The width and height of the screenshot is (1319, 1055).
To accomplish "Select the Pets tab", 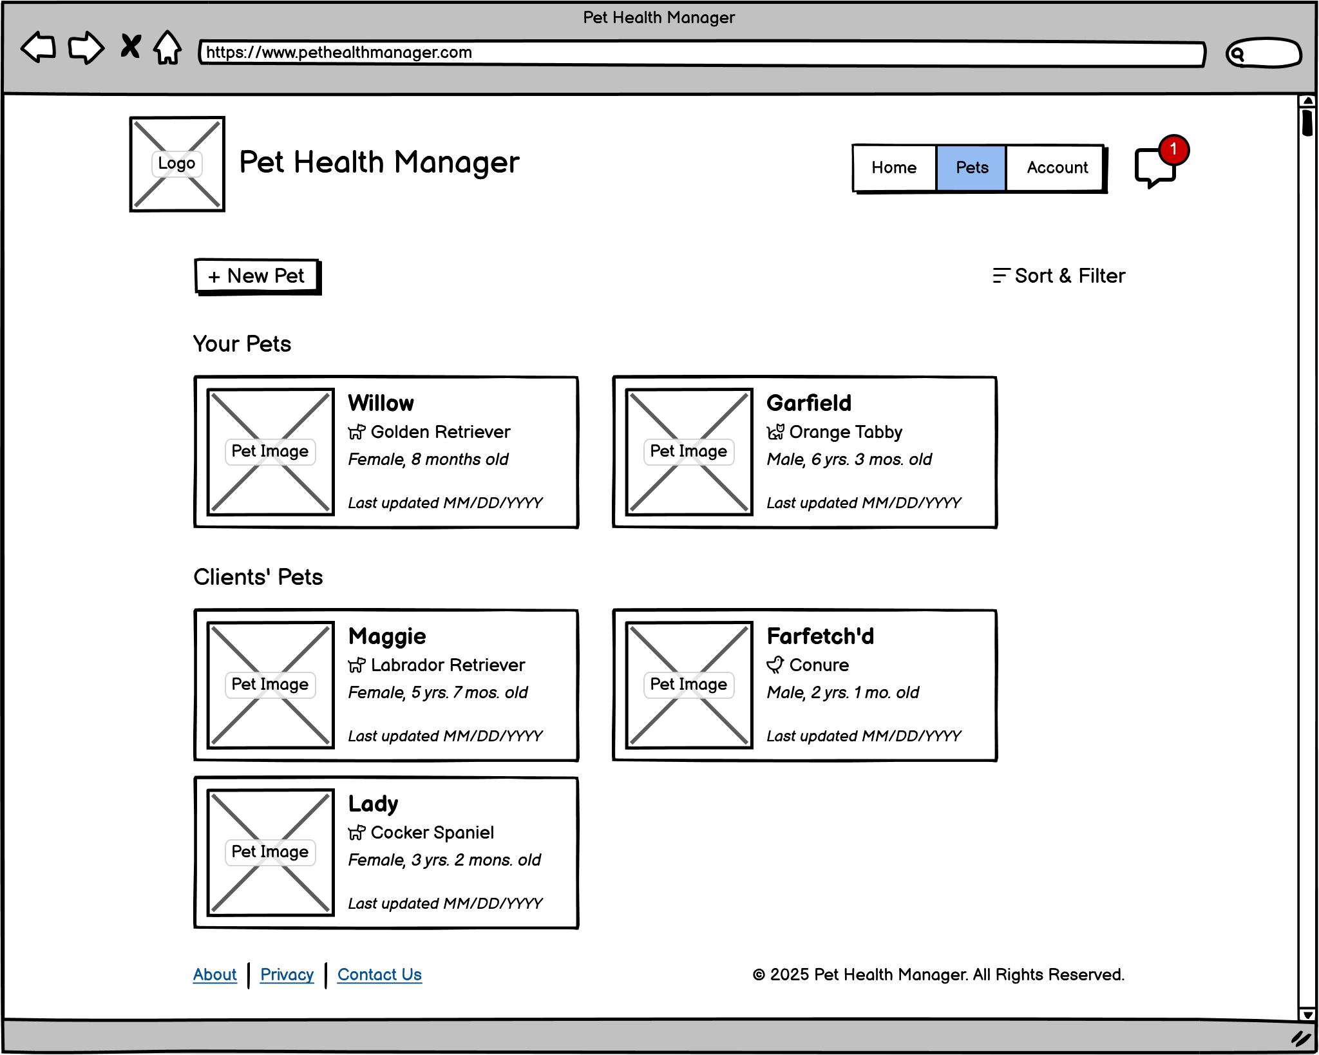I will pos(971,168).
